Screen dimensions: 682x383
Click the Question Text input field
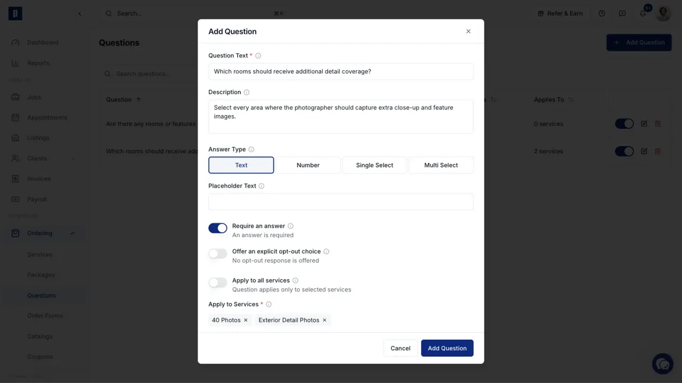pyautogui.click(x=341, y=71)
